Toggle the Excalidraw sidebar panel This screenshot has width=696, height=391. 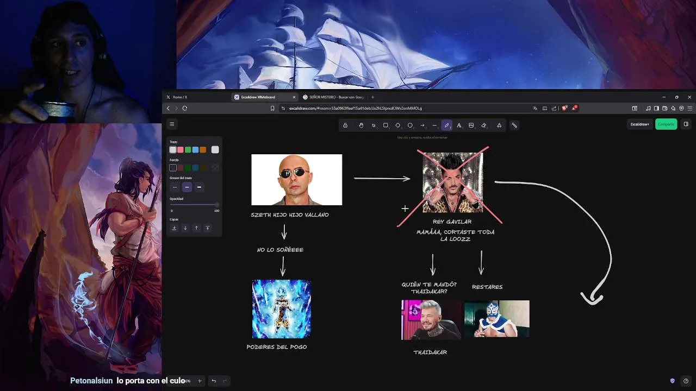[686, 124]
